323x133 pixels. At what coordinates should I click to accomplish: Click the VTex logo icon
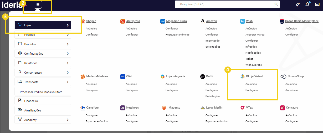pyautogui.click(x=242, y=108)
